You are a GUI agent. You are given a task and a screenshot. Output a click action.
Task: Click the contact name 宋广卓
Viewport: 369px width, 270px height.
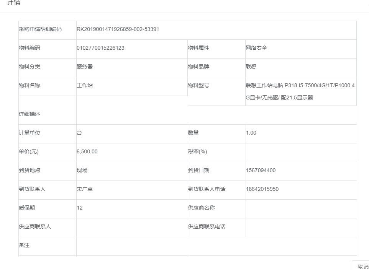(x=85, y=189)
